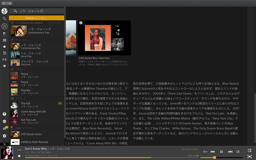Open the radio broadcast icon in sidebar
Viewport: 256px width, 160px height.
pyautogui.click(x=4, y=60)
